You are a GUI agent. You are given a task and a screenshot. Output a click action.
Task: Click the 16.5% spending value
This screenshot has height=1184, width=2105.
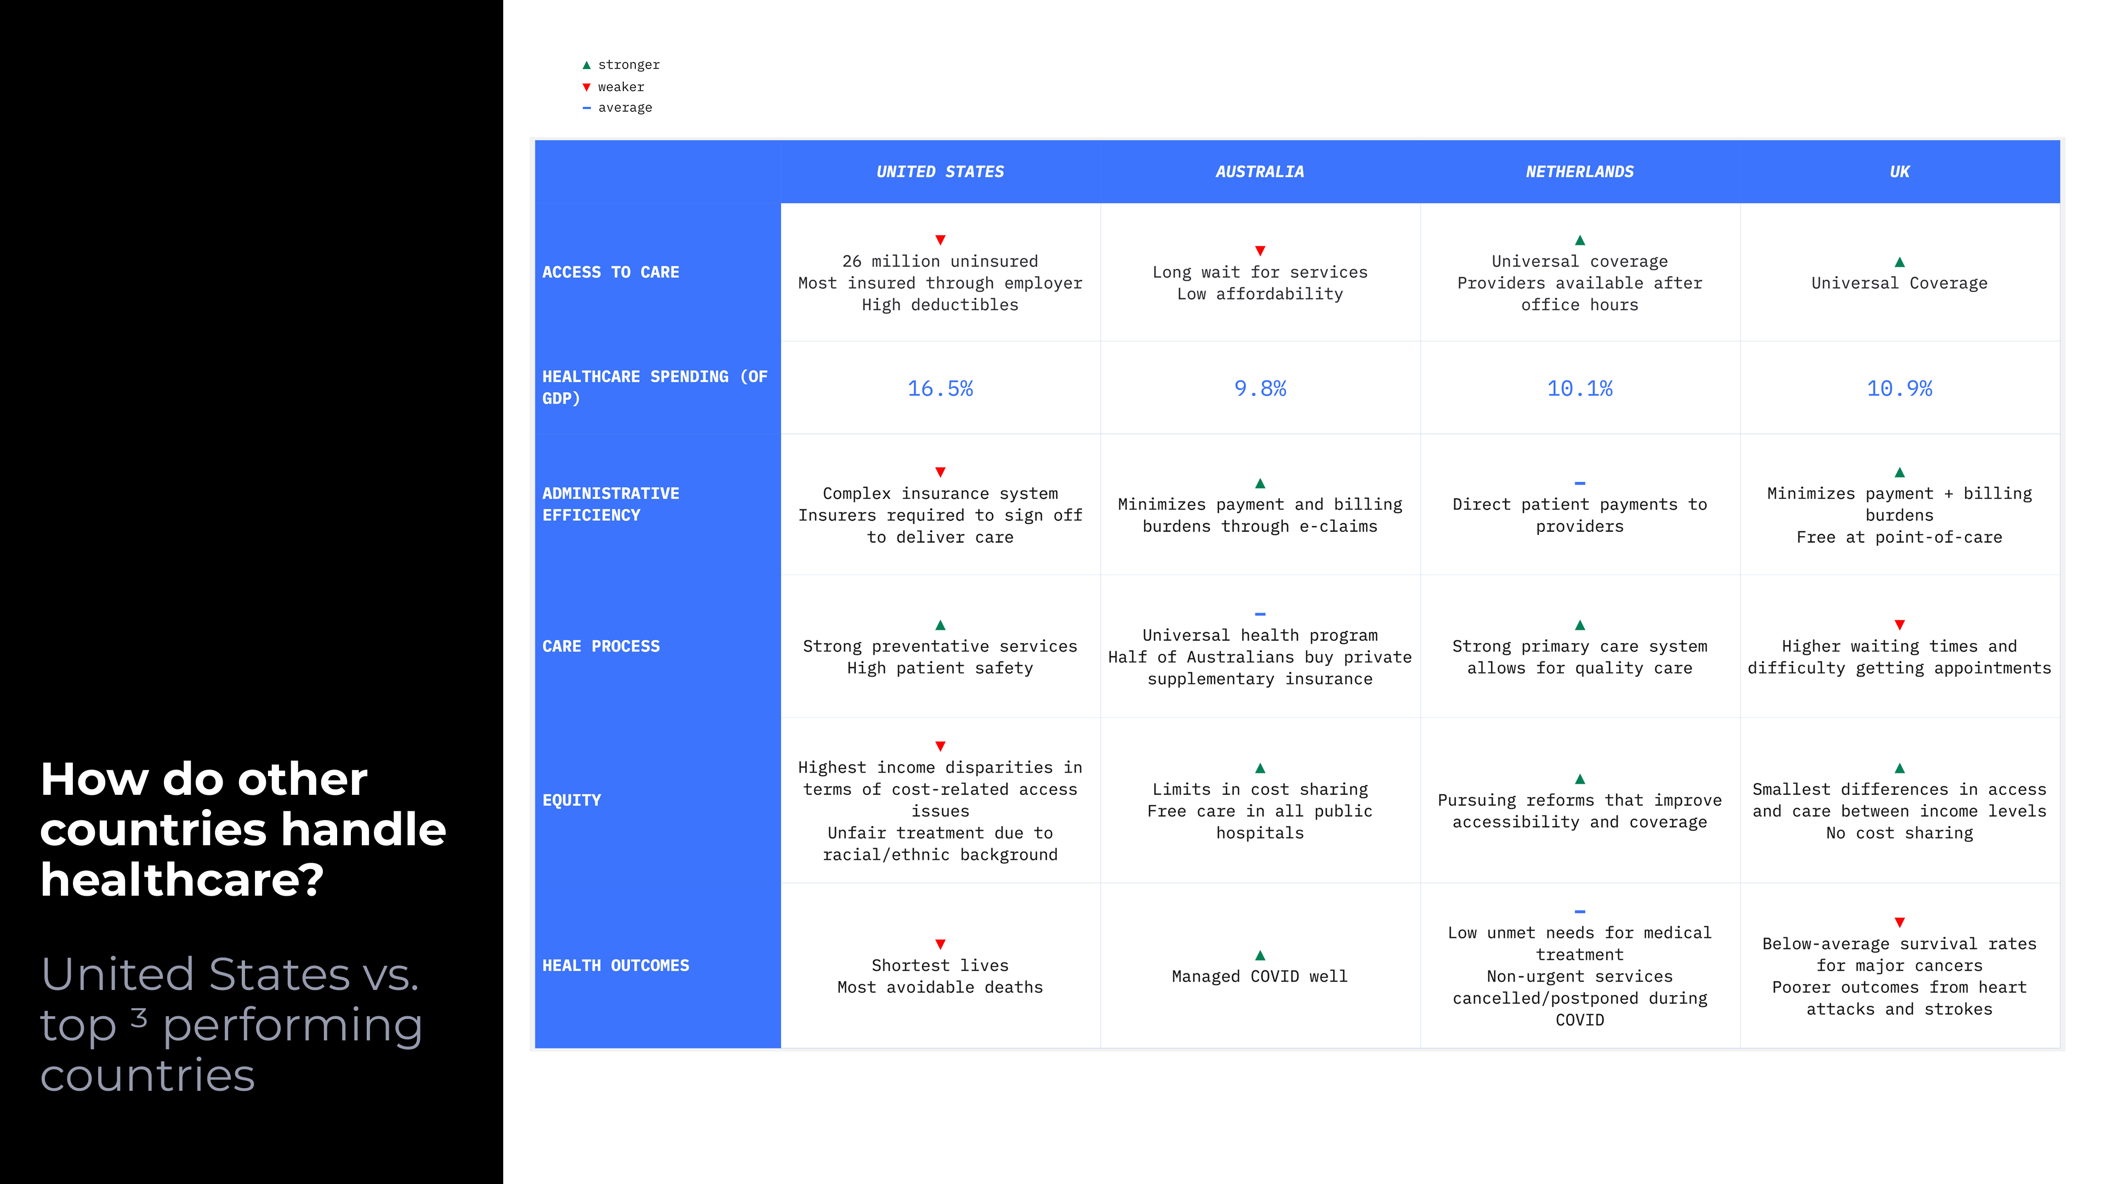(940, 388)
